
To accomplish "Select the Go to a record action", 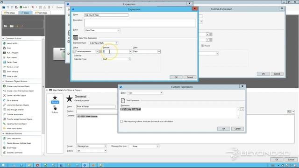I will (x=13, y=100).
